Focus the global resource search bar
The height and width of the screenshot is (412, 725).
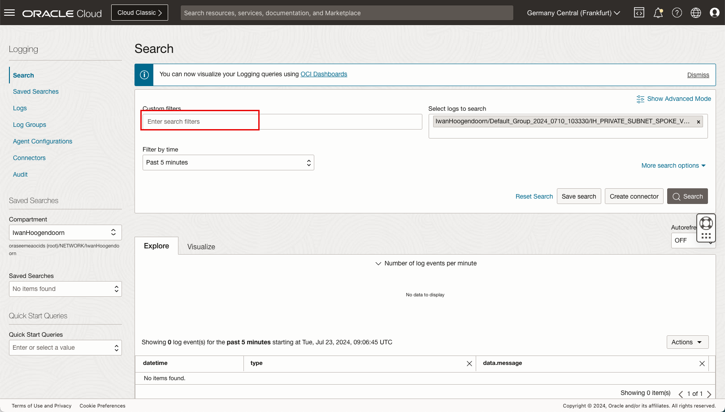pyautogui.click(x=347, y=13)
